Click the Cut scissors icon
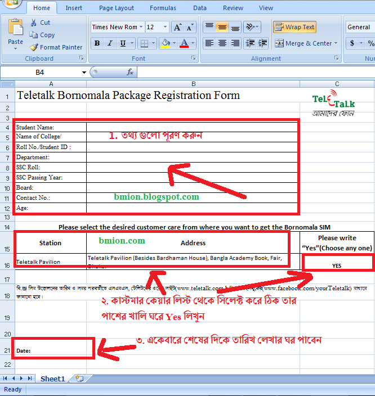The width and height of the screenshot is (375, 396). (33, 22)
